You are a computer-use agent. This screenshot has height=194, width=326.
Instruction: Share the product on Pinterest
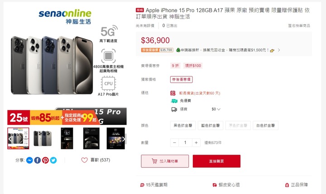tap(45, 160)
